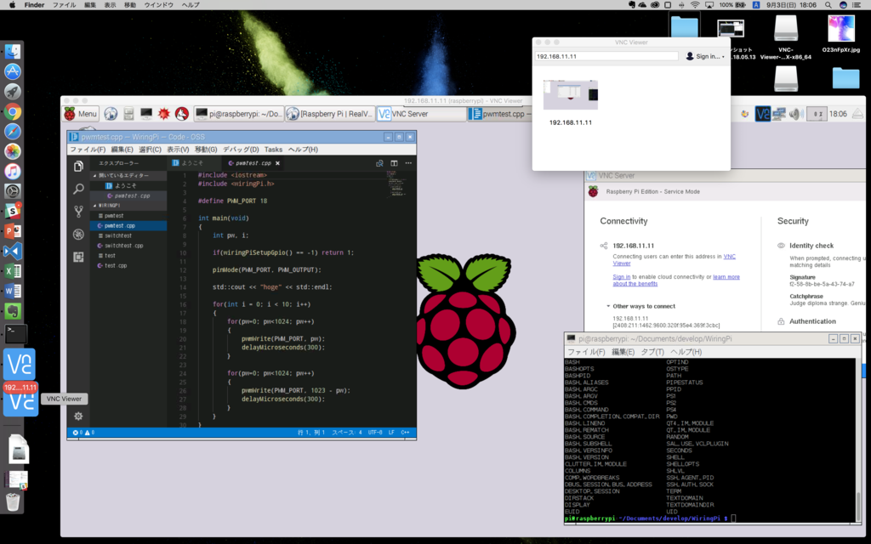Collapse 'Other ways to connect' in VNC Server
This screenshot has width=871, height=544.
point(640,306)
